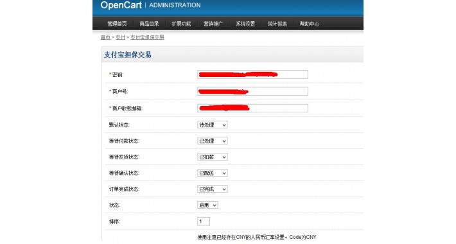
Task: Click the OpenCart logo
Action: (121, 5)
